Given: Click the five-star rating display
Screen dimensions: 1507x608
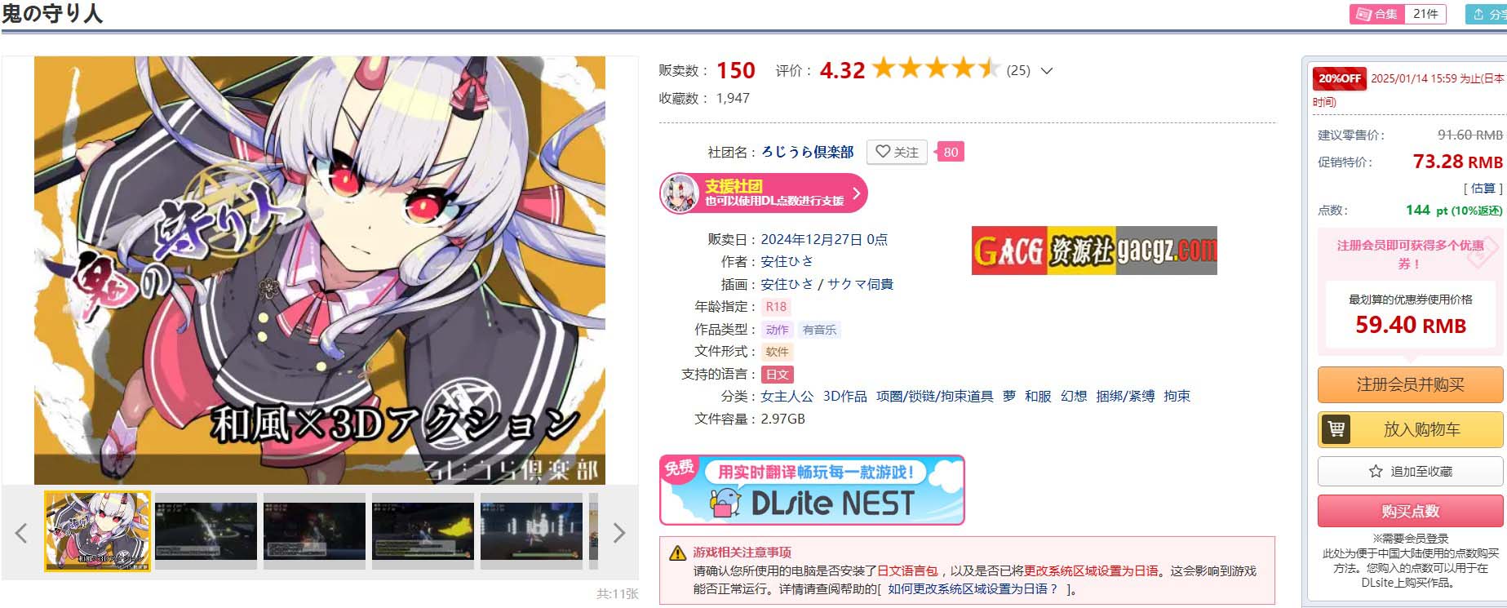Looking at the screenshot, I should (937, 69).
